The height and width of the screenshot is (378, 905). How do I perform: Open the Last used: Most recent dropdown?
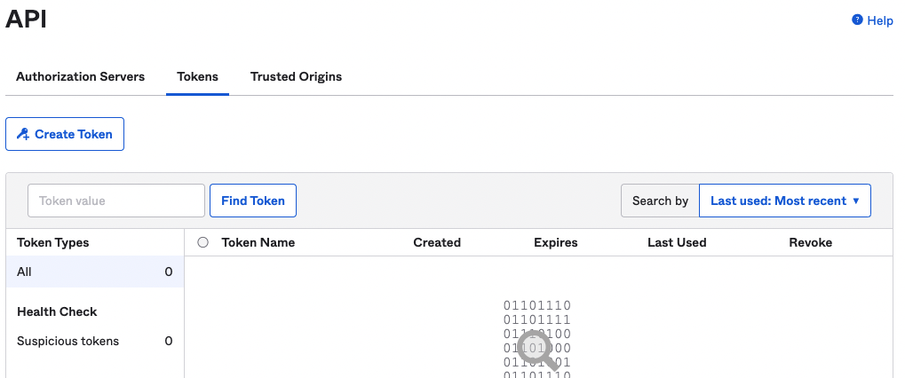pyautogui.click(x=784, y=201)
